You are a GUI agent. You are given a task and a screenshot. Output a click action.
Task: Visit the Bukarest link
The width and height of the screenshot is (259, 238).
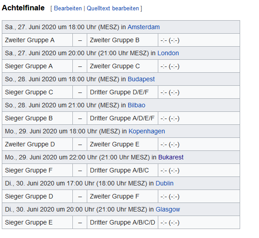pos(171,157)
